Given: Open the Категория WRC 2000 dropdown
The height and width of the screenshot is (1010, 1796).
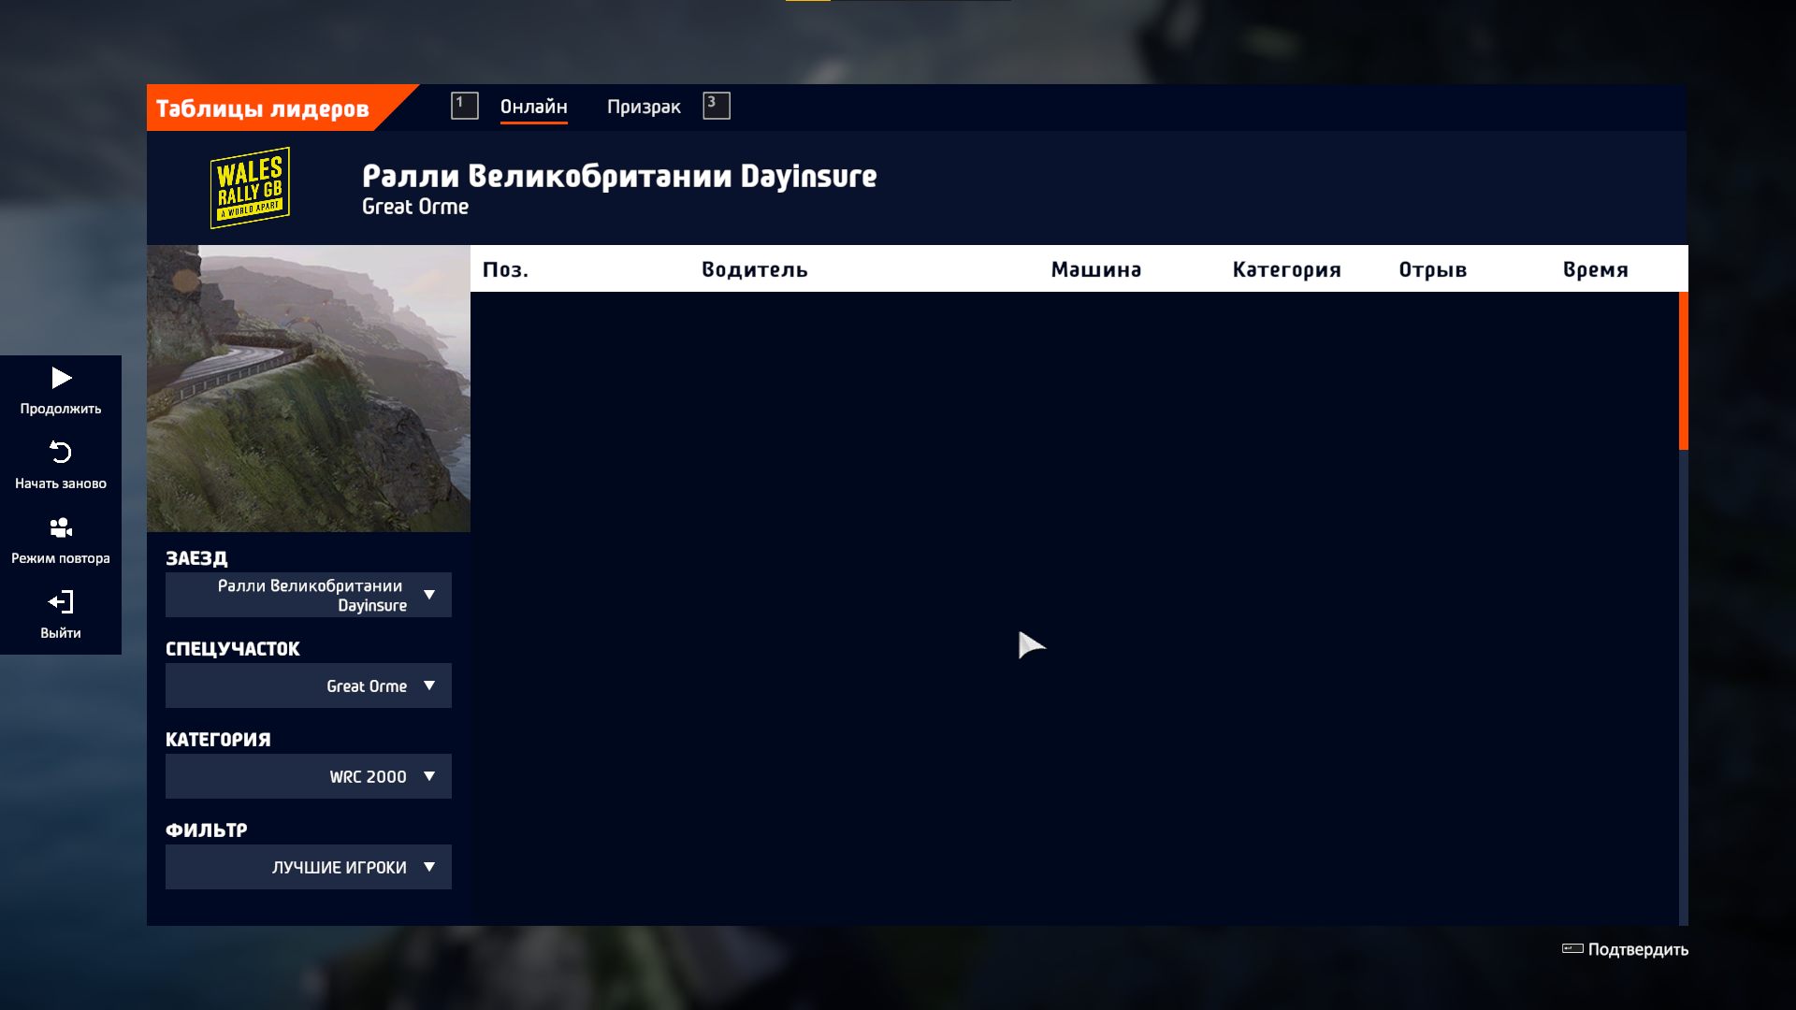Looking at the screenshot, I should [x=309, y=776].
